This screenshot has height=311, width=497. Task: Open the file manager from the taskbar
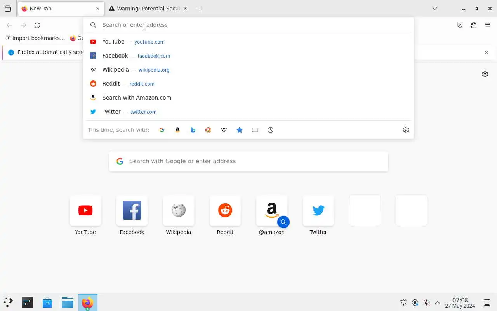68,302
